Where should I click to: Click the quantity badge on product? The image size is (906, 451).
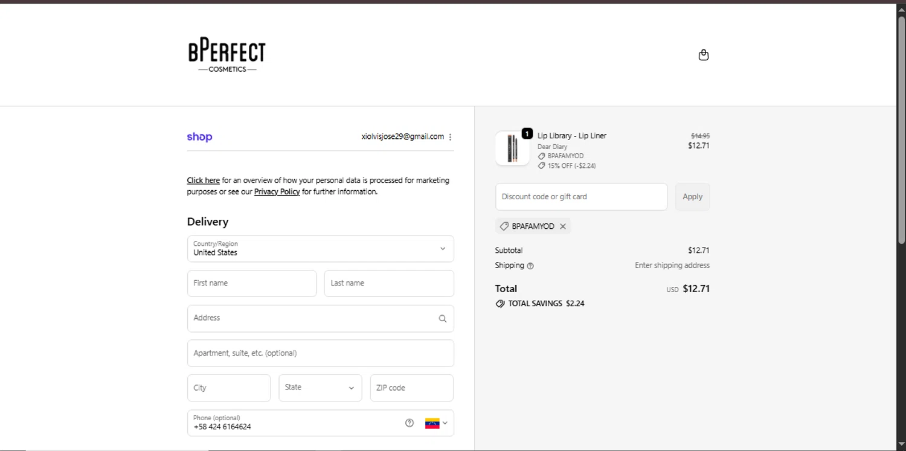pos(527,133)
